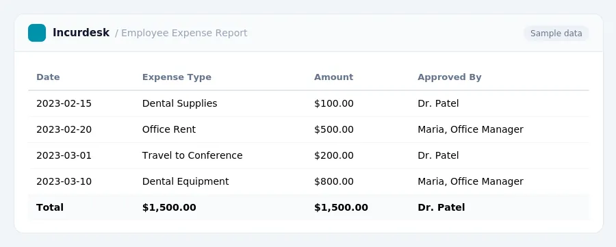Click the teal Incurdesk logo icon
The height and width of the screenshot is (247, 616).
(x=37, y=33)
